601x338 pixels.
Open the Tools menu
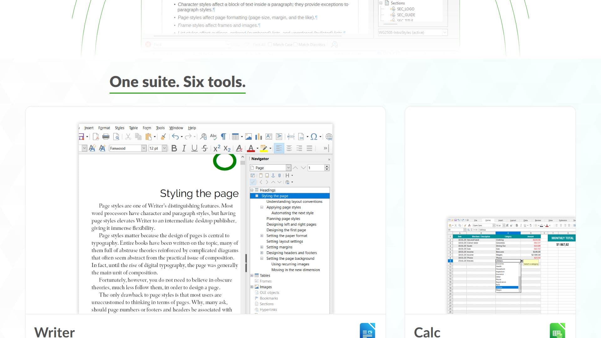click(160, 128)
